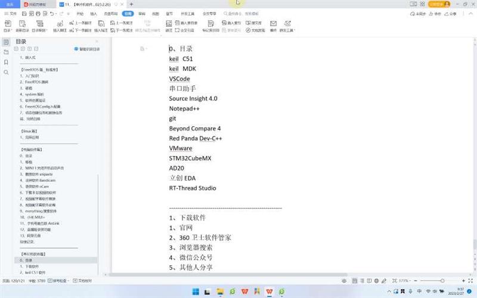Select the 'keil C51 软件' outline entry
Screen dimensions: 477x298
tap(33, 272)
